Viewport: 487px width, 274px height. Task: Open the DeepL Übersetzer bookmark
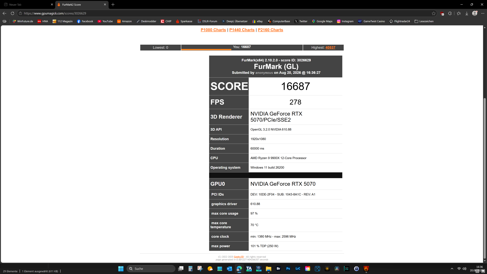235,21
